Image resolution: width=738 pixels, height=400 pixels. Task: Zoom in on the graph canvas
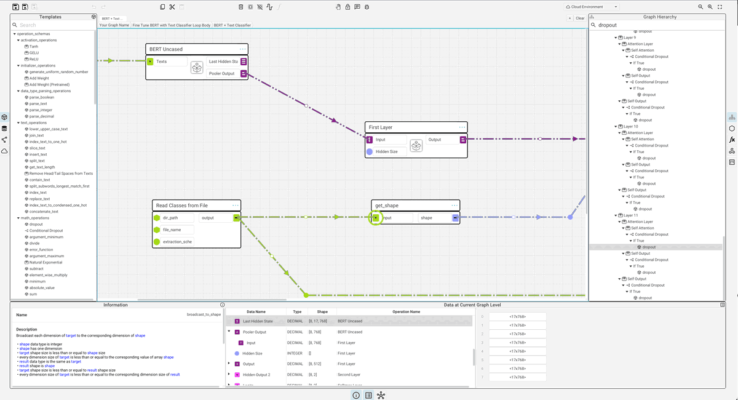710,7
